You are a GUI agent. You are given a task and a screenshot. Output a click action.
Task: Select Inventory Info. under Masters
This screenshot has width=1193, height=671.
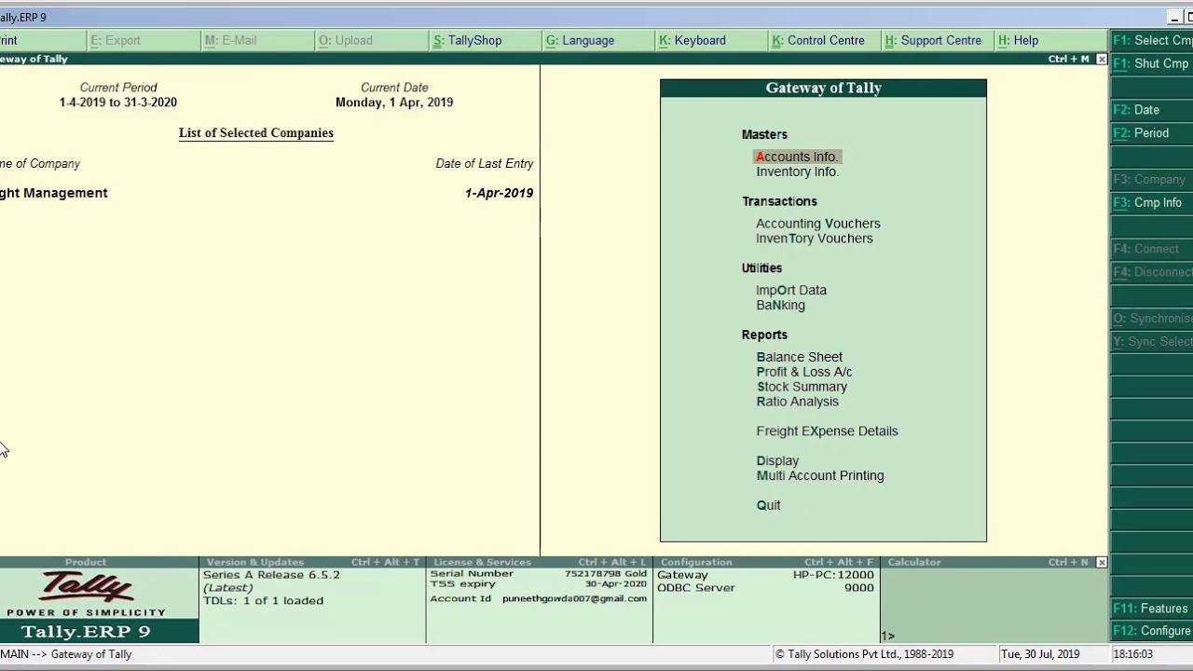point(797,171)
